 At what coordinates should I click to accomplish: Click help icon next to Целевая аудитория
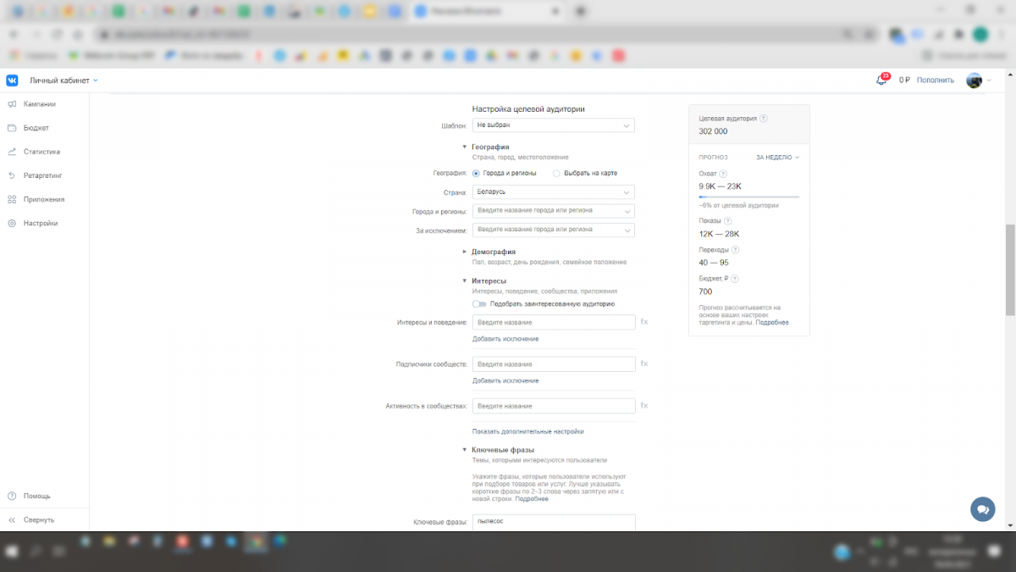tap(764, 119)
